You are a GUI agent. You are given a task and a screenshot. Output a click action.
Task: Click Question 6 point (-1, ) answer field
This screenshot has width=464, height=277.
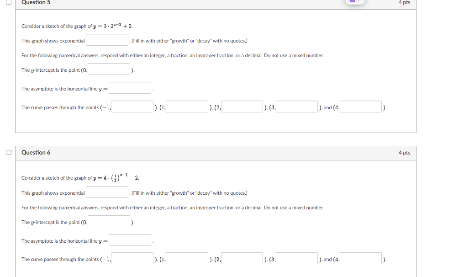(132, 258)
